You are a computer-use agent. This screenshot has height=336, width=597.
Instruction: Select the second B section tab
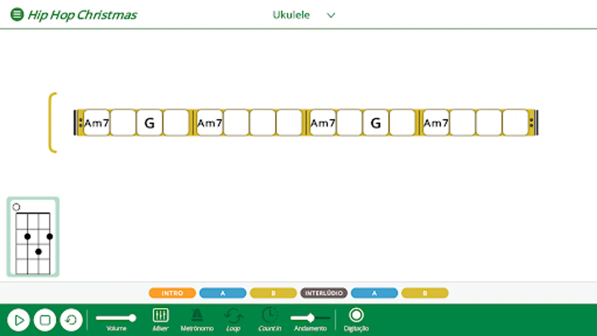(425, 293)
